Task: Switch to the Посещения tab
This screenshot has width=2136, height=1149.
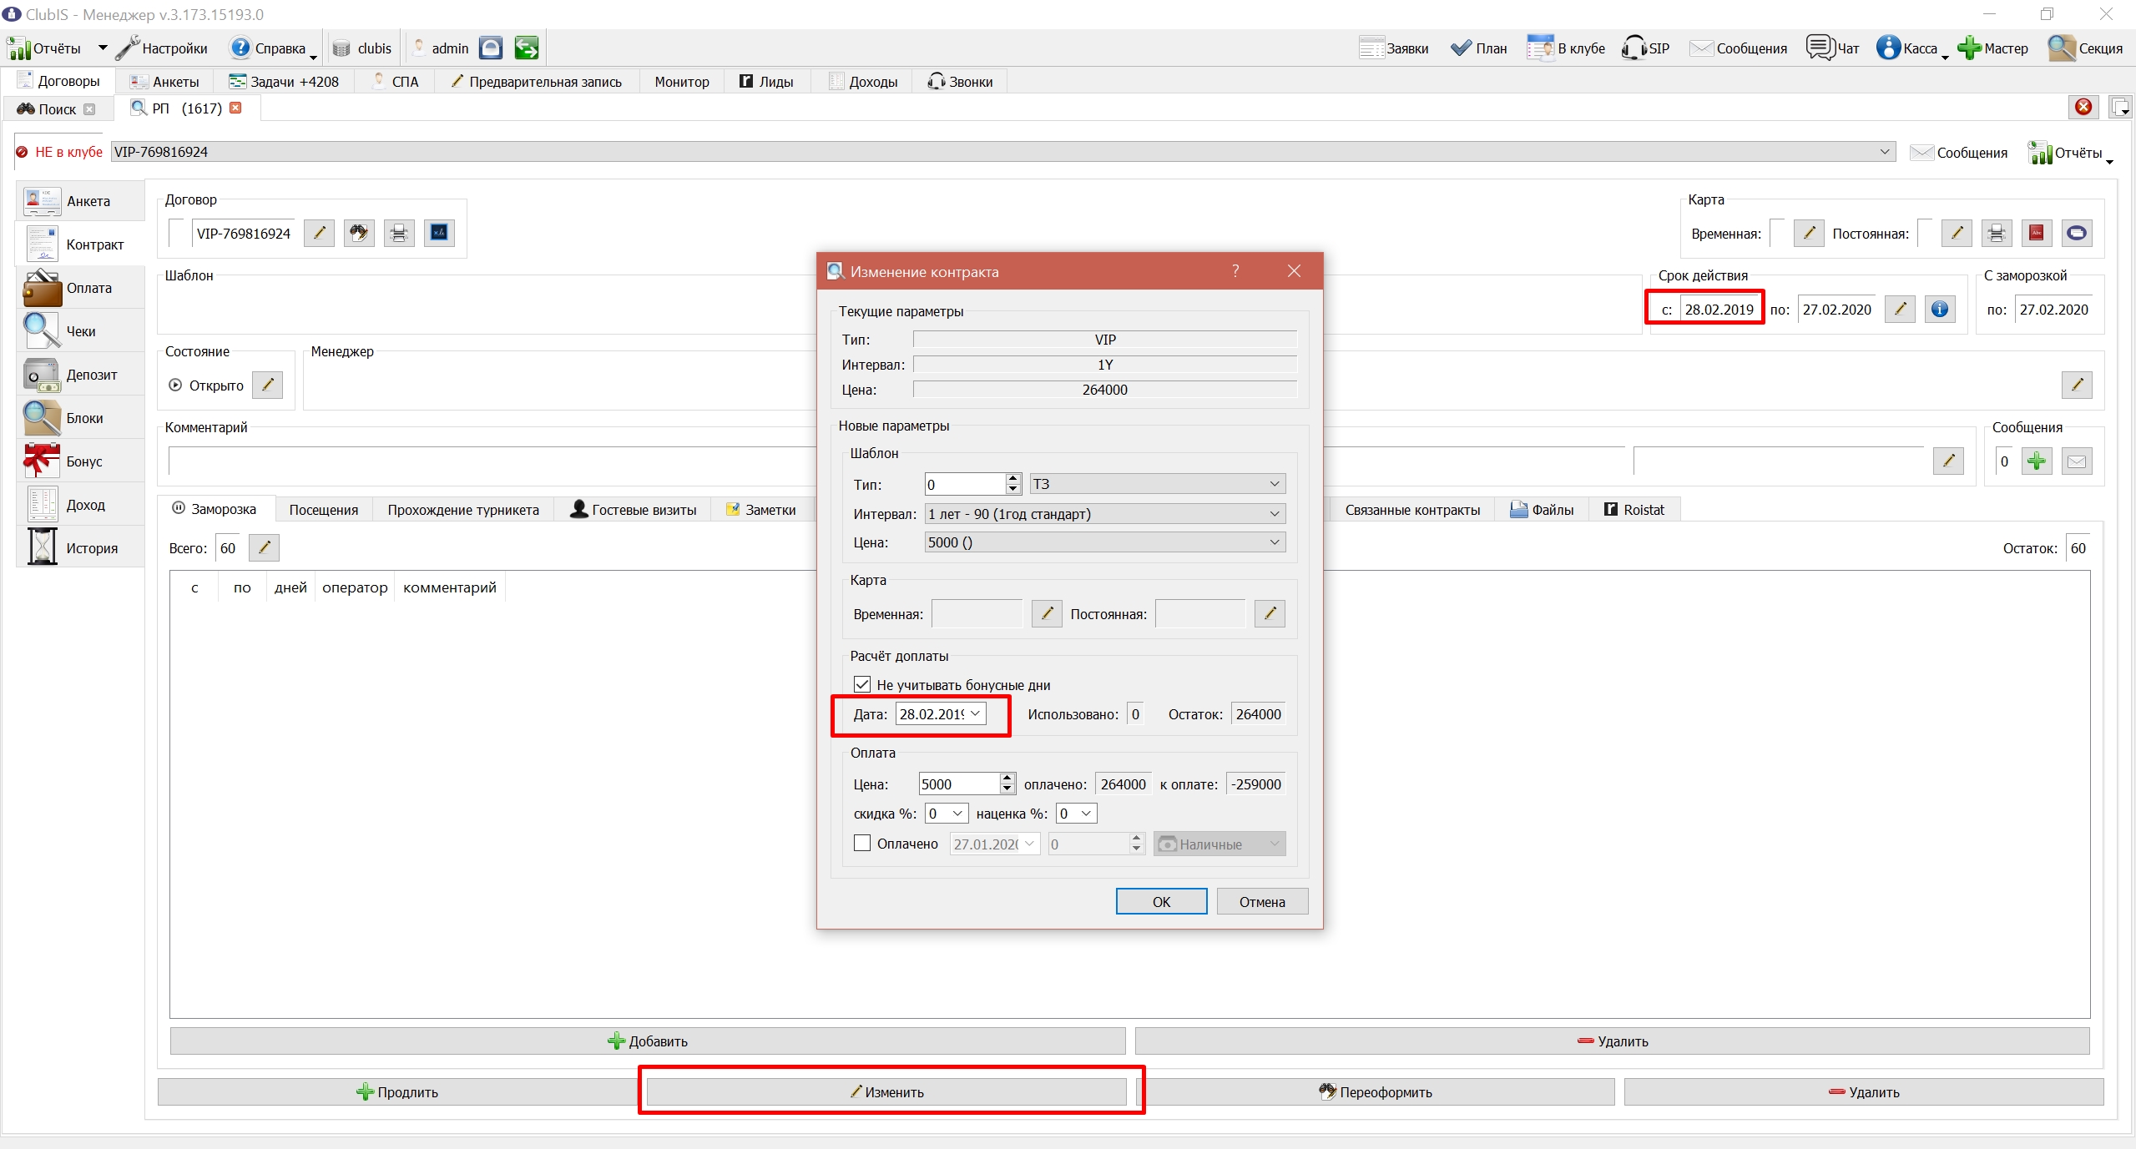Action: pyautogui.click(x=324, y=510)
